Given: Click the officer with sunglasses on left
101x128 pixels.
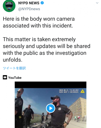Looking at the screenshot, I should pos(19,108).
